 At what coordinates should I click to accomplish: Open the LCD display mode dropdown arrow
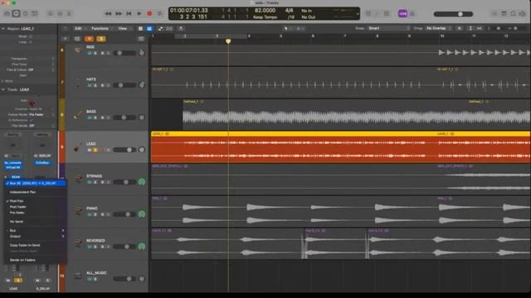[358, 14]
